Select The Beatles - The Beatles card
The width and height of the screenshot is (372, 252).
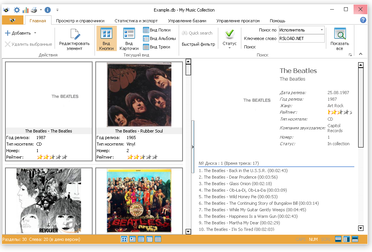(49, 111)
